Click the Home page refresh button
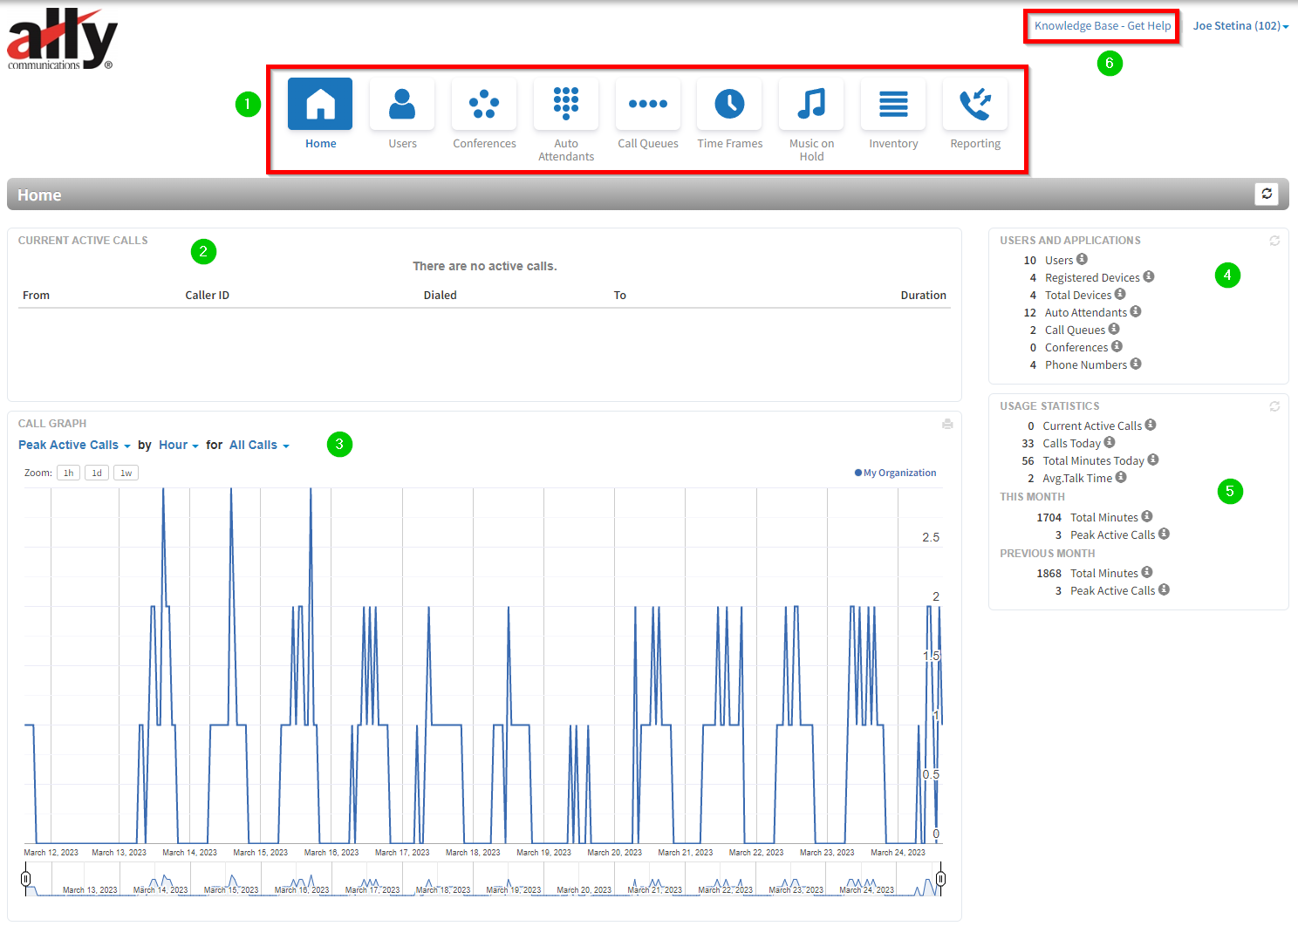Screen dimensions: 1298x926 coord(1267,194)
